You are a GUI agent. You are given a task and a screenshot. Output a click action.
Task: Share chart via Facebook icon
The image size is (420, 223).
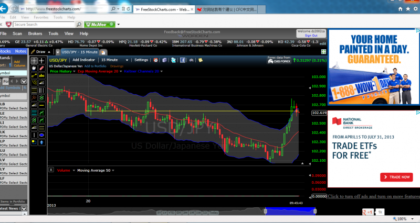pos(182,60)
